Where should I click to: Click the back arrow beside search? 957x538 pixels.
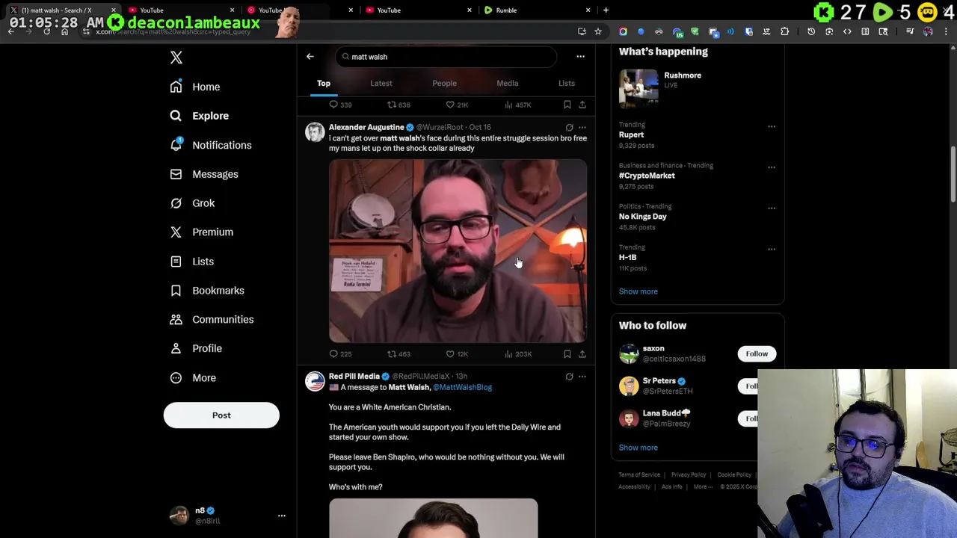click(310, 57)
